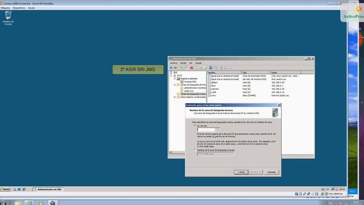This screenshot has width=364, height=205.
Task: Select the debian host record
Action: [214, 83]
